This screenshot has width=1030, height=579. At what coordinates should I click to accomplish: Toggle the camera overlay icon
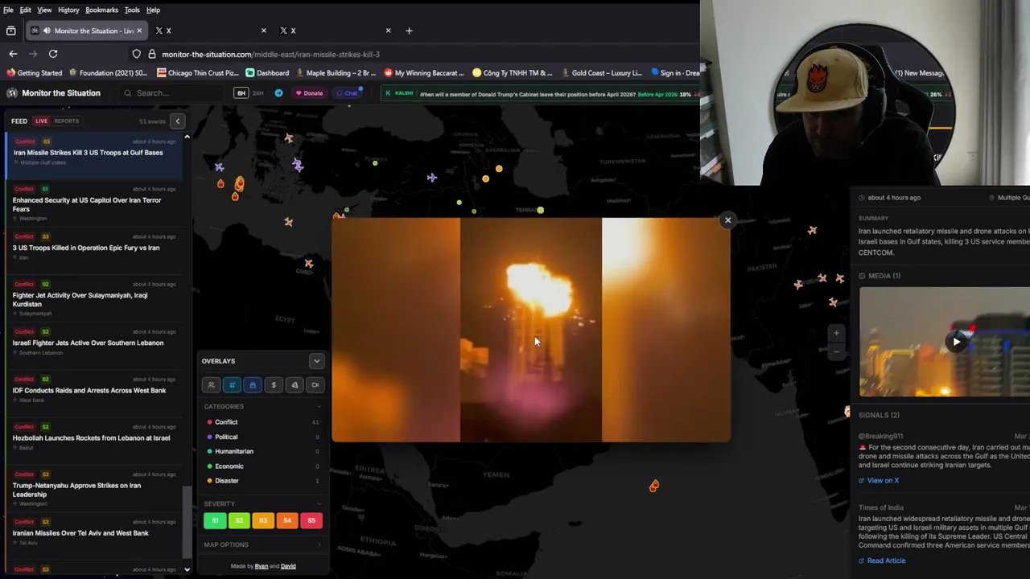[x=315, y=385]
